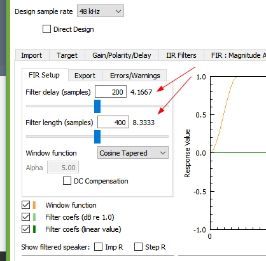The image size is (266, 261).
Task: Open the IIR Filters tab
Action: pyautogui.click(x=181, y=55)
